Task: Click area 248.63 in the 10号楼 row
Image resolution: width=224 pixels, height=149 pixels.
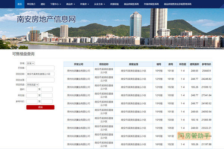Action: (195, 71)
